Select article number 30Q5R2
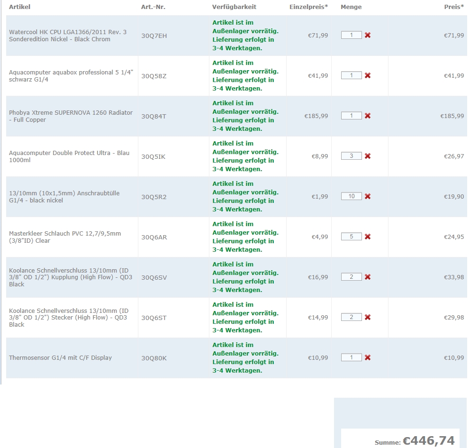This screenshot has height=448, width=470. coord(154,197)
